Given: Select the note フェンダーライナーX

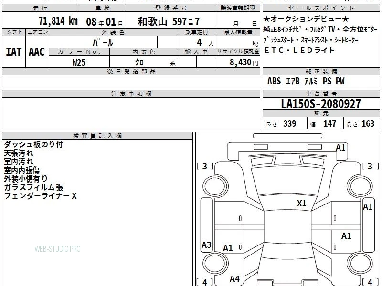Looking at the screenshot, I should point(40,196).
